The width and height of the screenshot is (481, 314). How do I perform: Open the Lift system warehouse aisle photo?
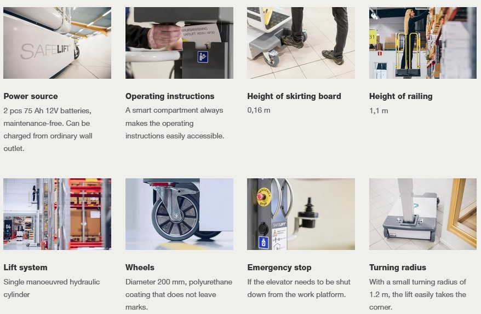[57, 214]
